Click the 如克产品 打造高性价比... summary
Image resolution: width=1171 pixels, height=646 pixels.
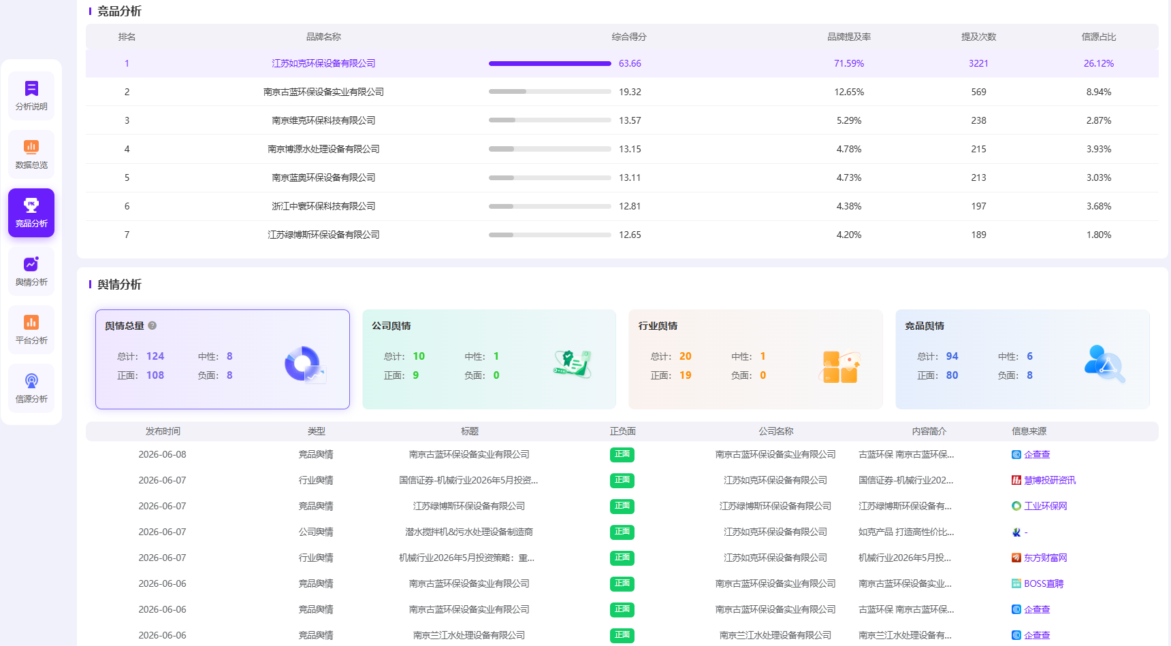point(906,532)
